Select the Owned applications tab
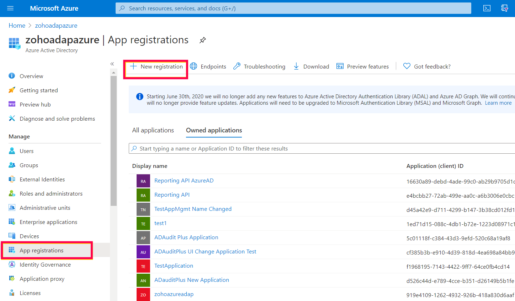 214,130
